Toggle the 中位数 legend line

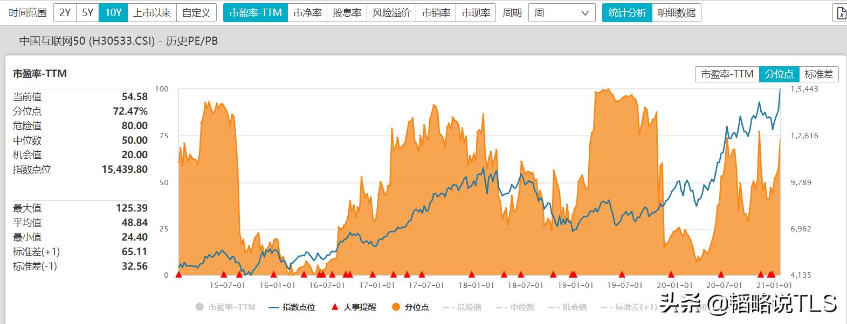point(515,307)
